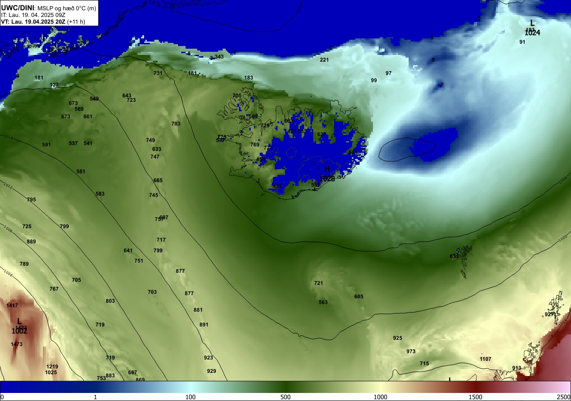
Task: Click the 591 height value
Action: pyautogui.click(x=46, y=145)
